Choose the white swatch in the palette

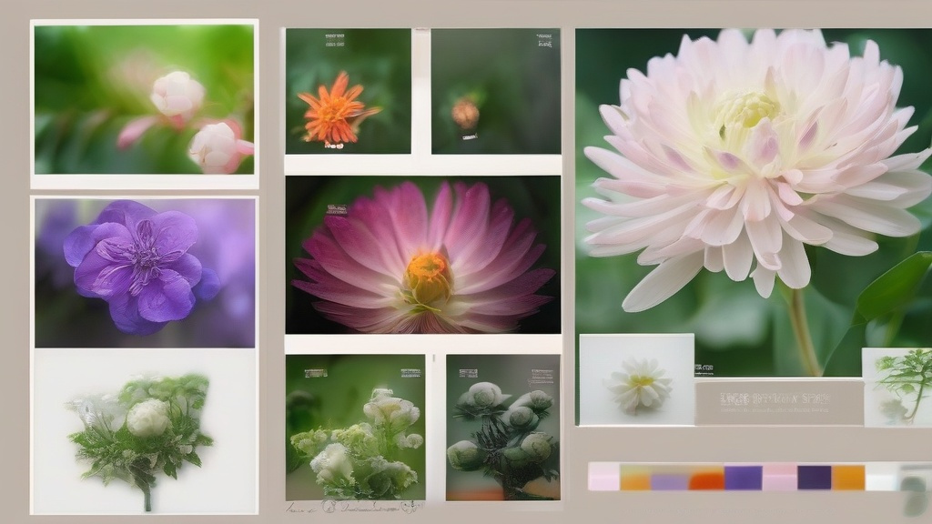[x=881, y=478]
